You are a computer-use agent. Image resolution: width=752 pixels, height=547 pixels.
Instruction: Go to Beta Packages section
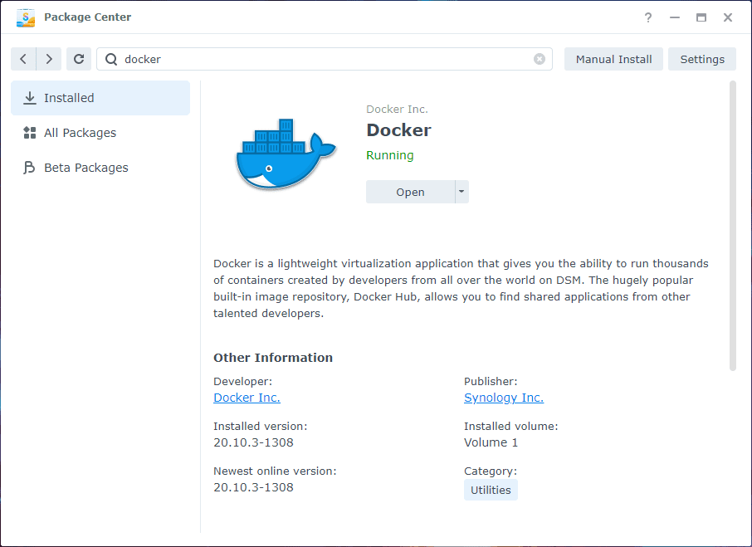[85, 168]
